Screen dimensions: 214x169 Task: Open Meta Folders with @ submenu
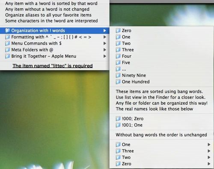pyautogui.click(x=55, y=50)
